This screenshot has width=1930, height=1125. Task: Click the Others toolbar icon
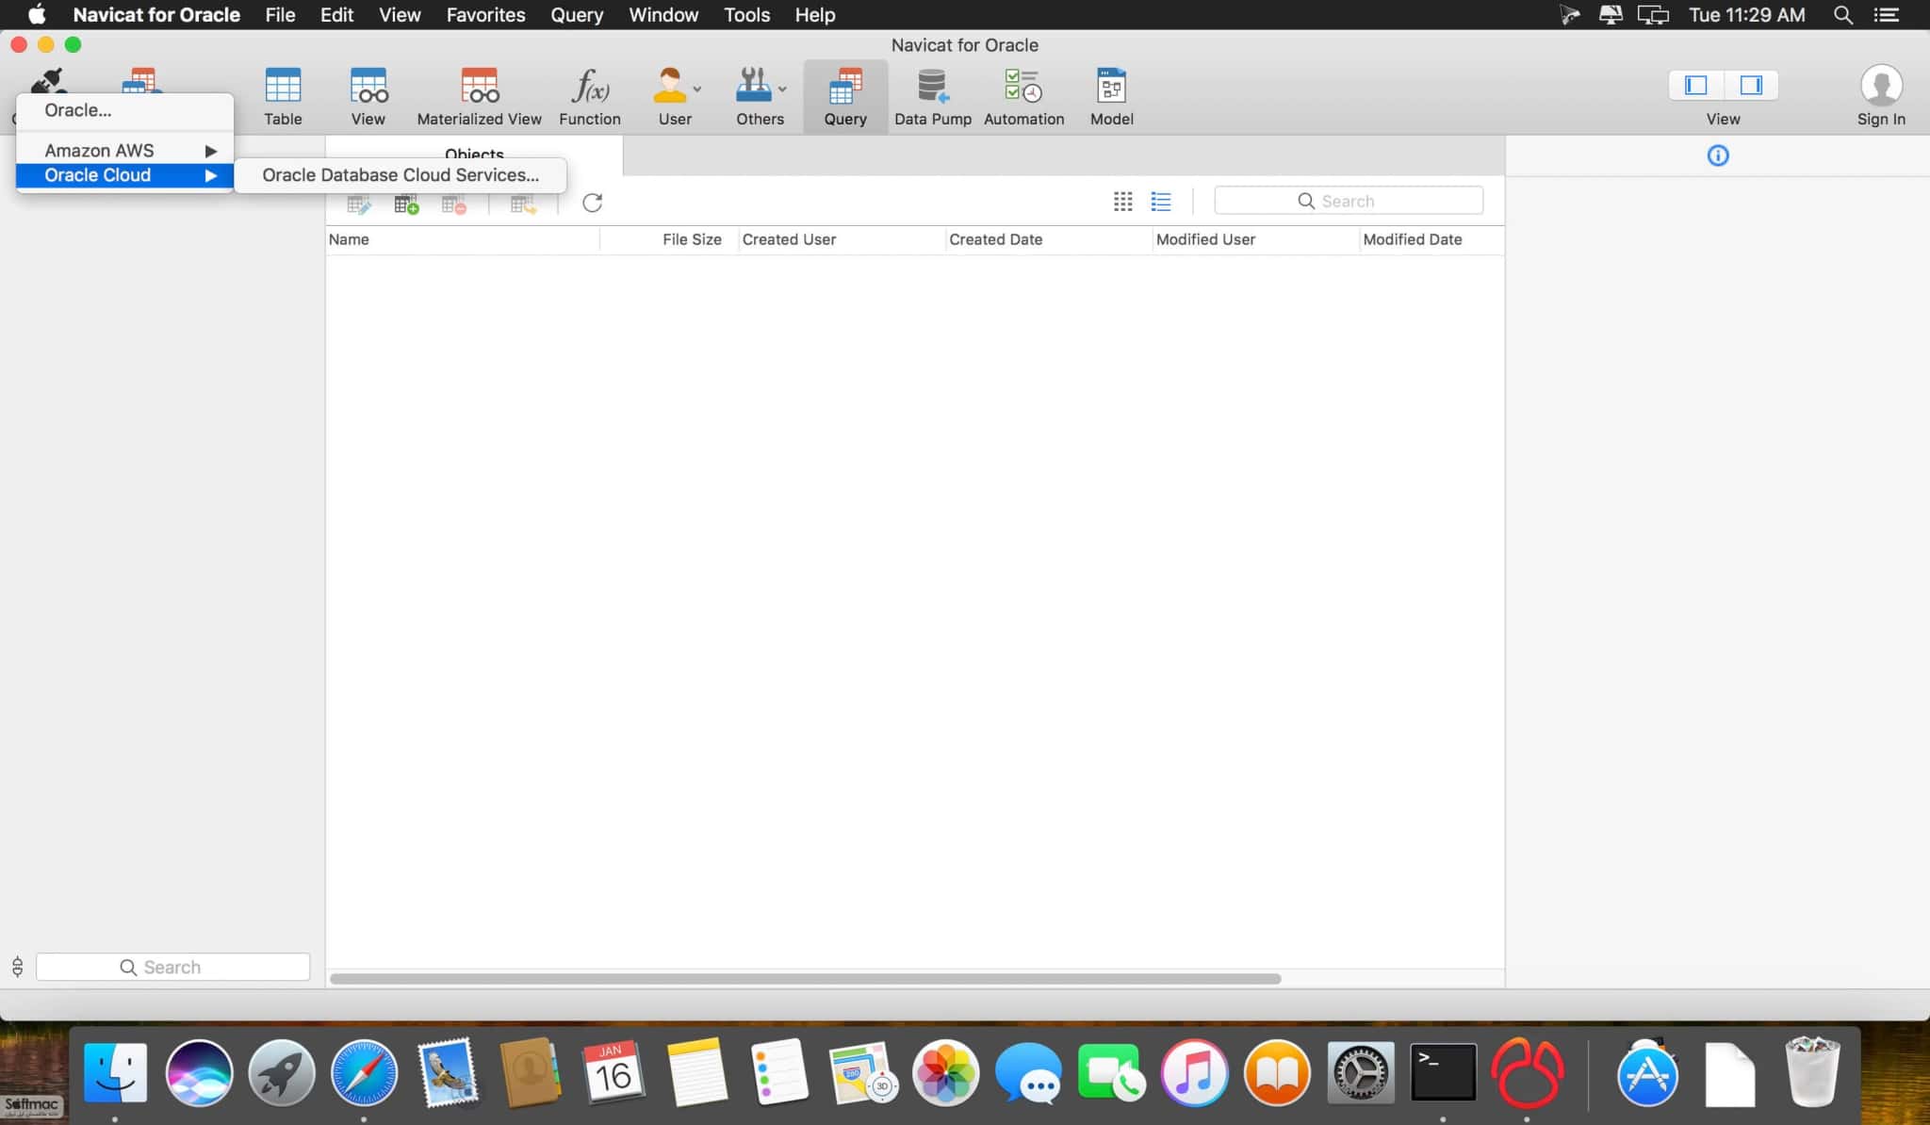pyautogui.click(x=755, y=96)
